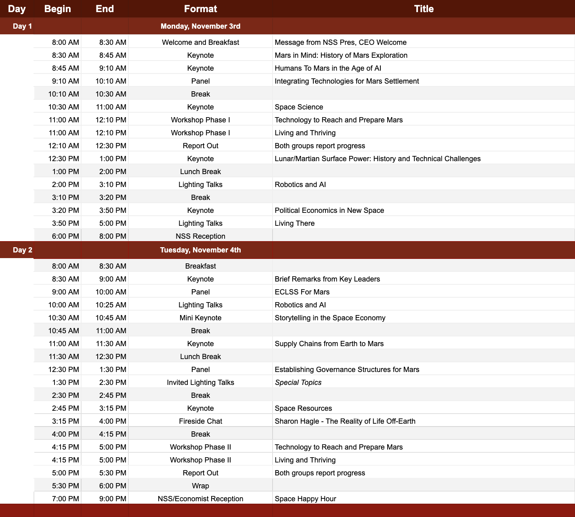Select the Monday, November 3rd heading
This screenshot has height=517, width=575.
[200, 26]
